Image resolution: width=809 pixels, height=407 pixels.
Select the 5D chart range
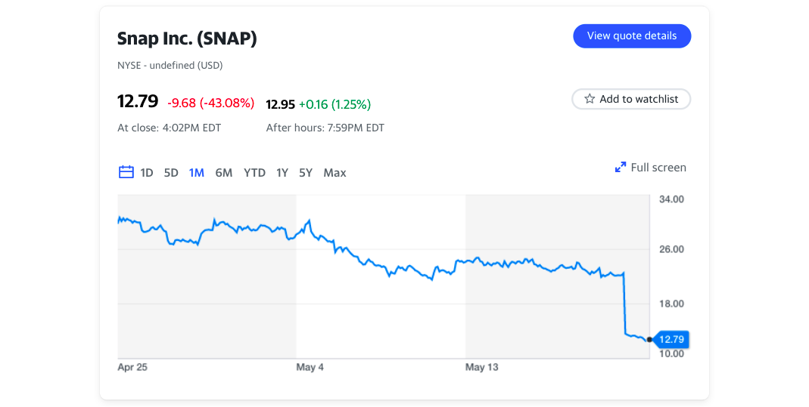(172, 173)
